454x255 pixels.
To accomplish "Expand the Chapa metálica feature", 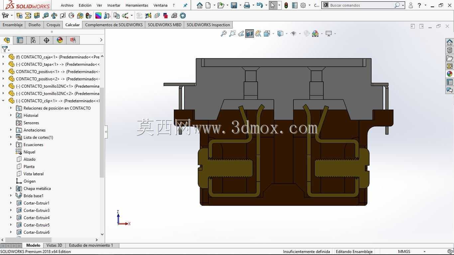I will click(x=11, y=188).
